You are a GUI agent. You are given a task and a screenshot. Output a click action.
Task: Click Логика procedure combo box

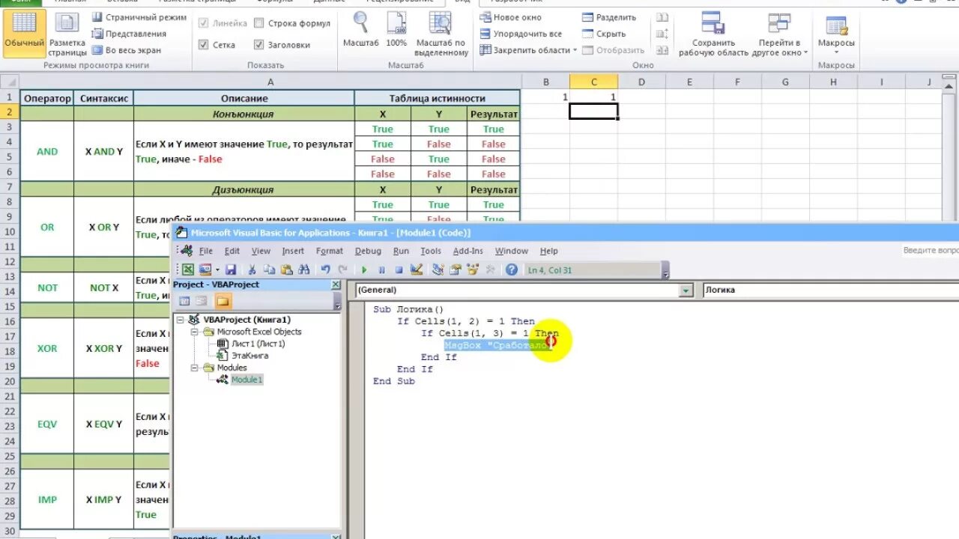[x=830, y=290]
